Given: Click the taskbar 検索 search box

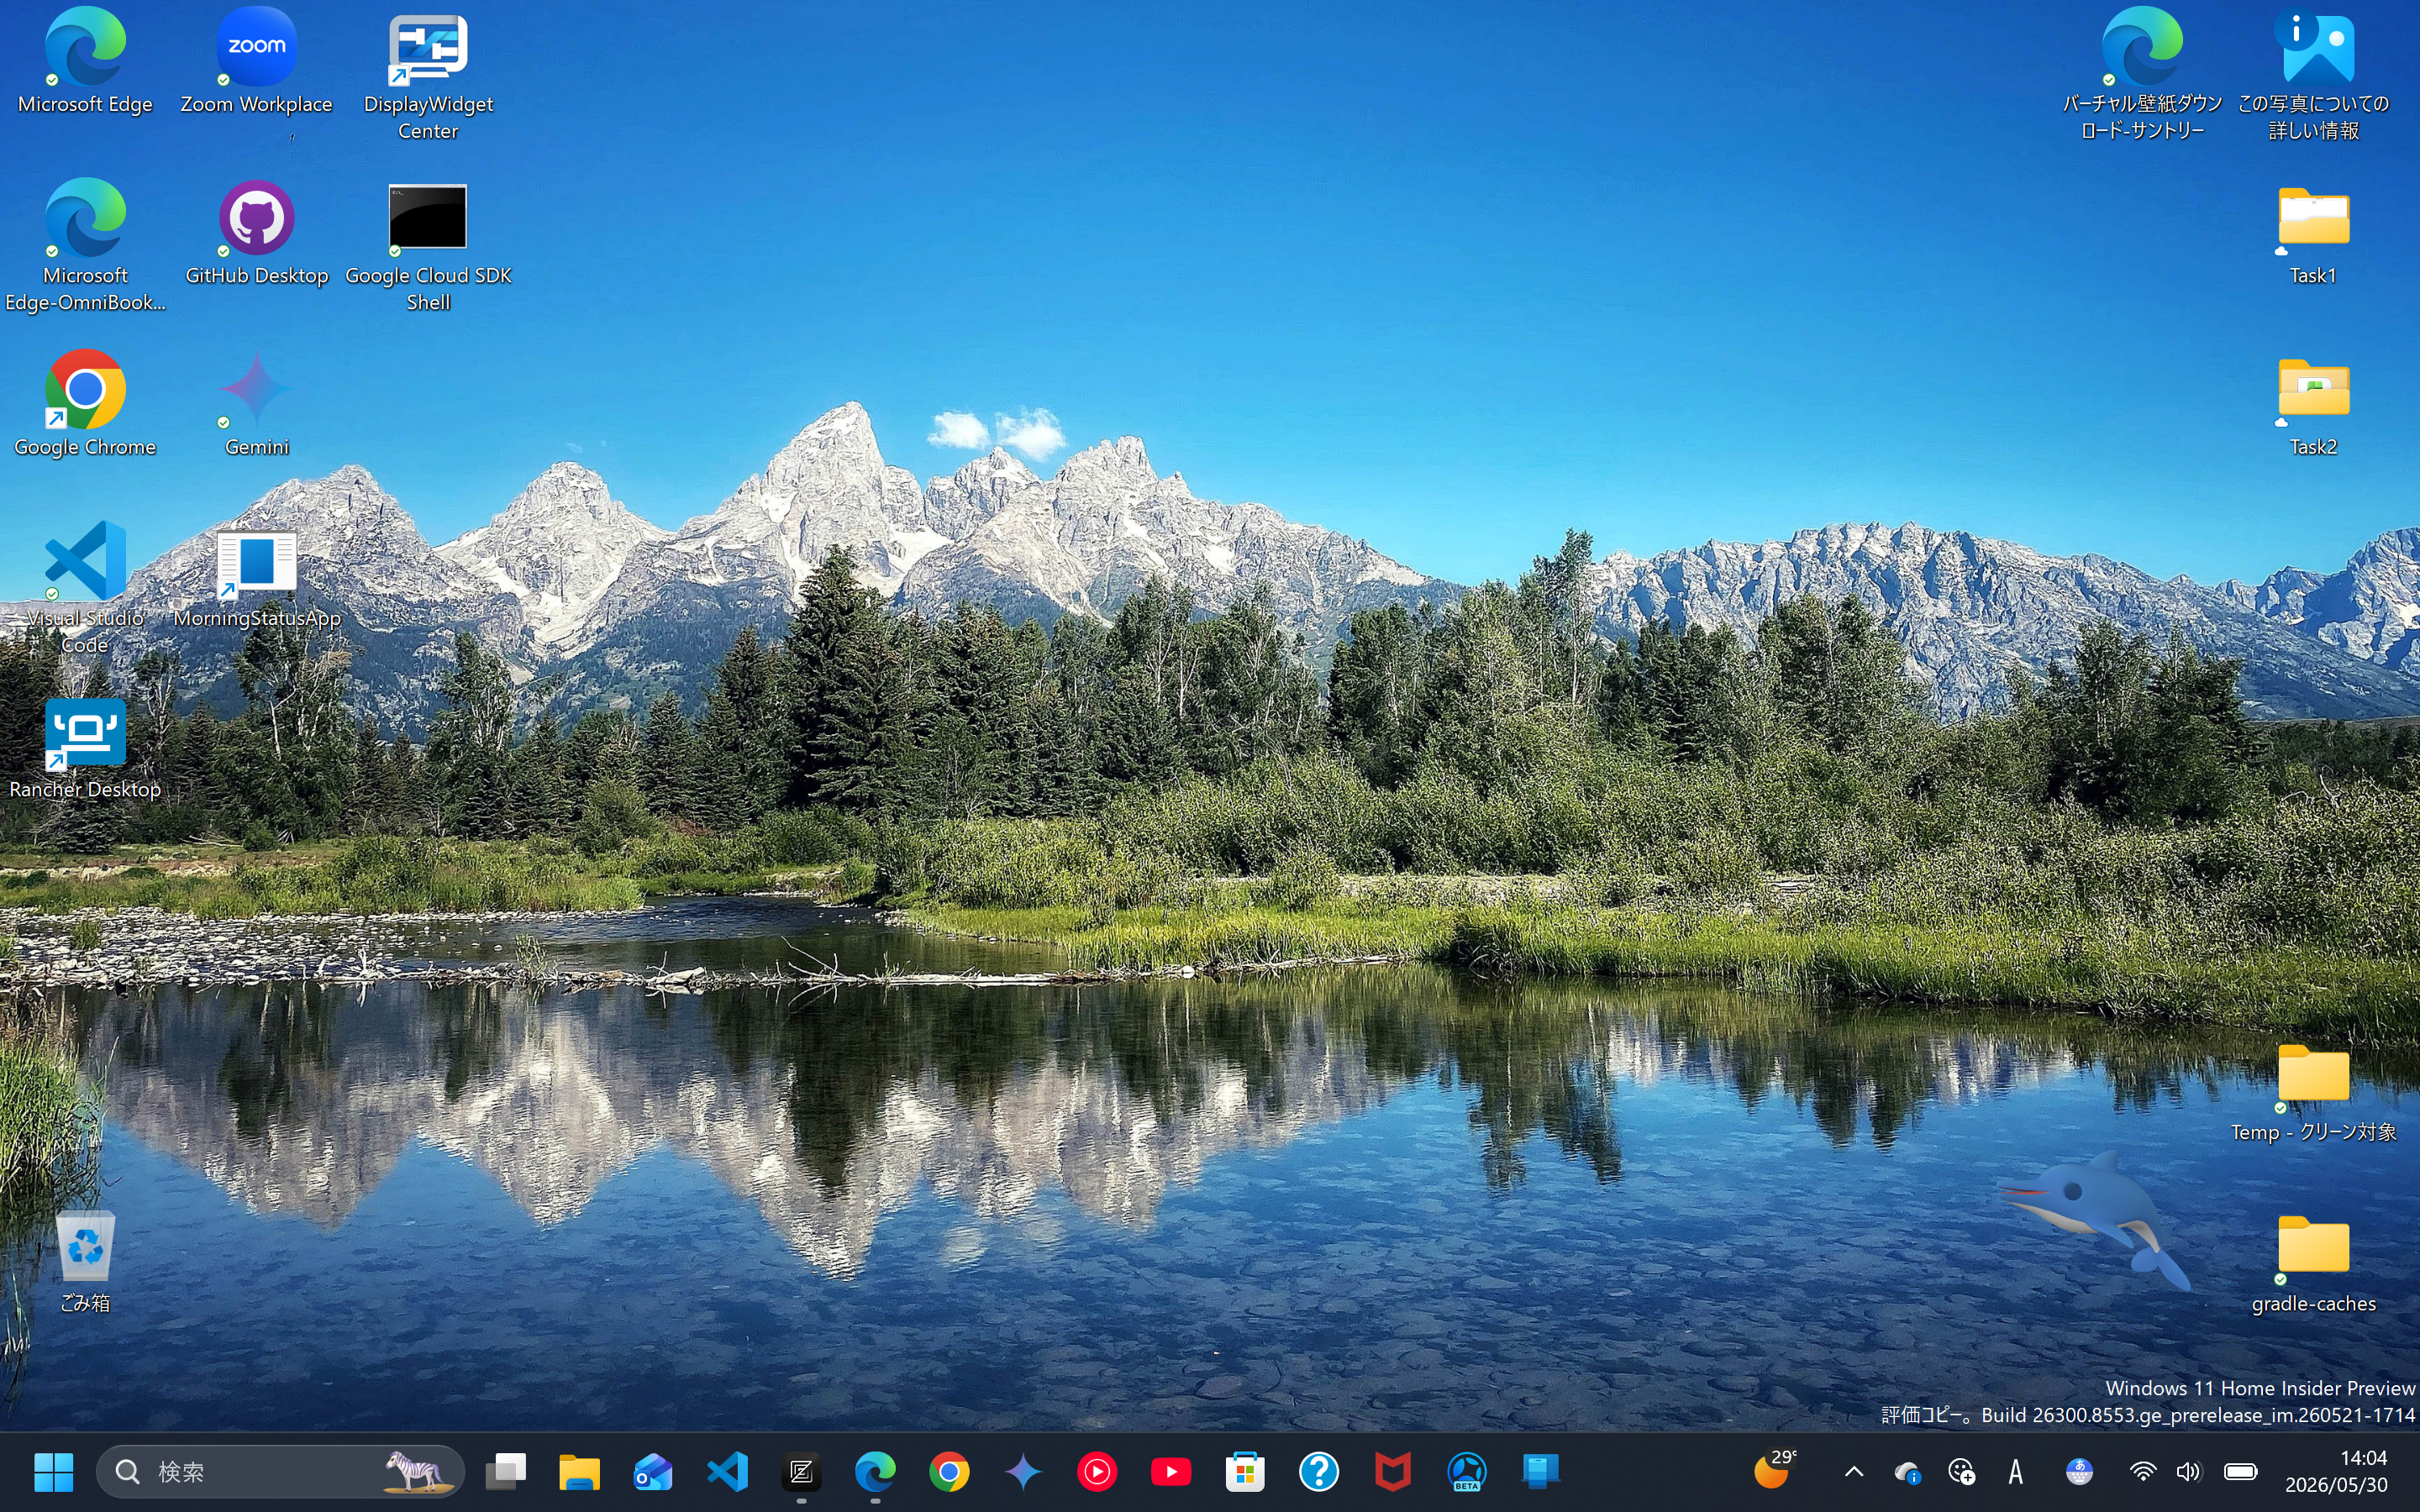Looking at the screenshot, I should [280, 1471].
